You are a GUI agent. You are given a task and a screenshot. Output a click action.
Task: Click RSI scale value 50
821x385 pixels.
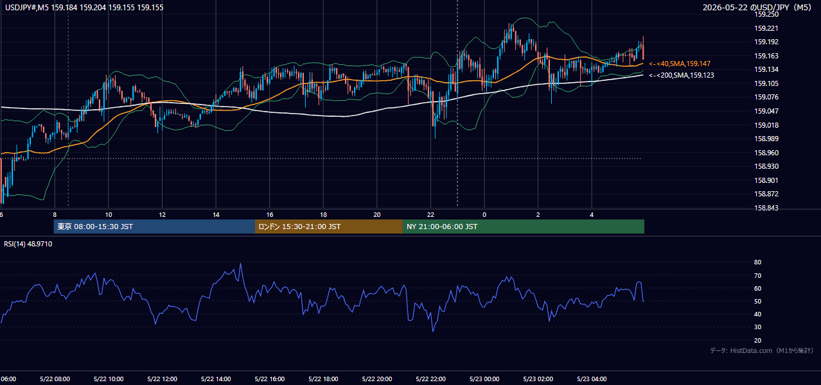click(757, 301)
